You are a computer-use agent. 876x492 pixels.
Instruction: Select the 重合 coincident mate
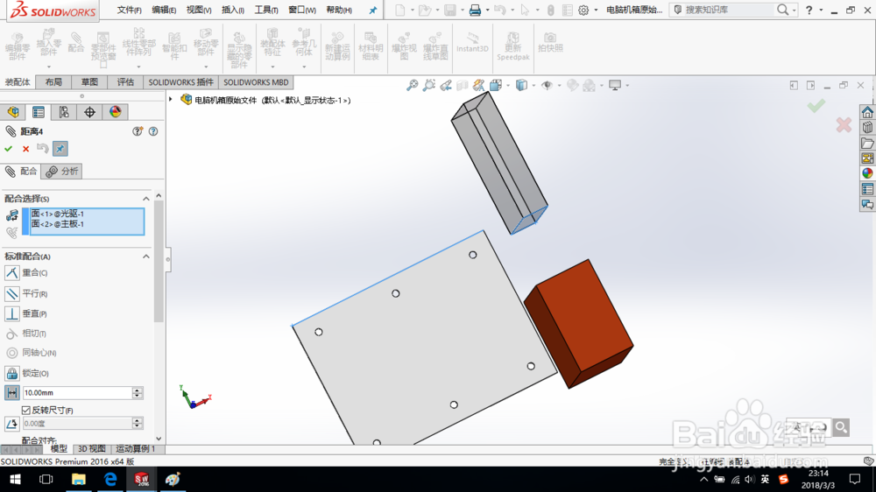coord(11,273)
